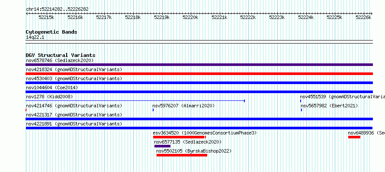Click the purple nsv6577135 variant bar
The image size is (385, 172).
[x=162, y=146]
